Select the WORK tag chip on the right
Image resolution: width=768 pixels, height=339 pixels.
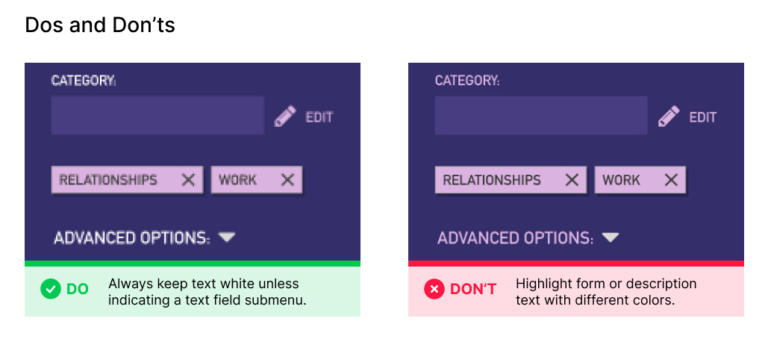(x=622, y=180)
